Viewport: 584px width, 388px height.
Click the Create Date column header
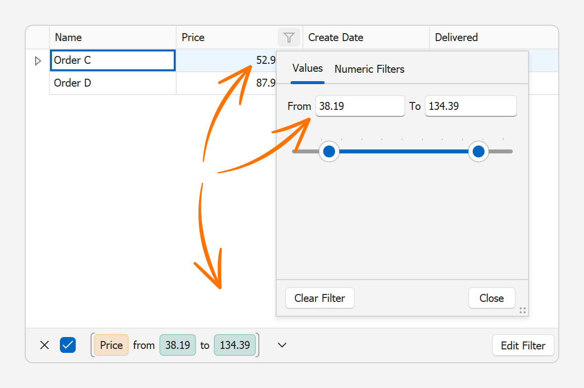(366, 38)
